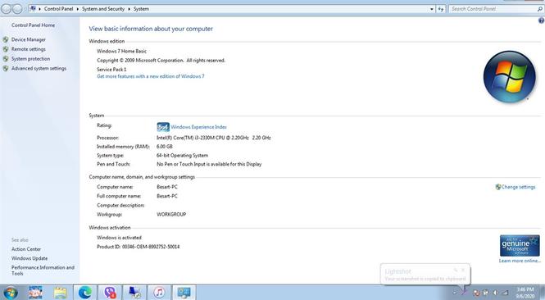This screenshot has height=300, width=545.
Task: Open Device Manager from the sidebar
Action: [x=29, y=39]
